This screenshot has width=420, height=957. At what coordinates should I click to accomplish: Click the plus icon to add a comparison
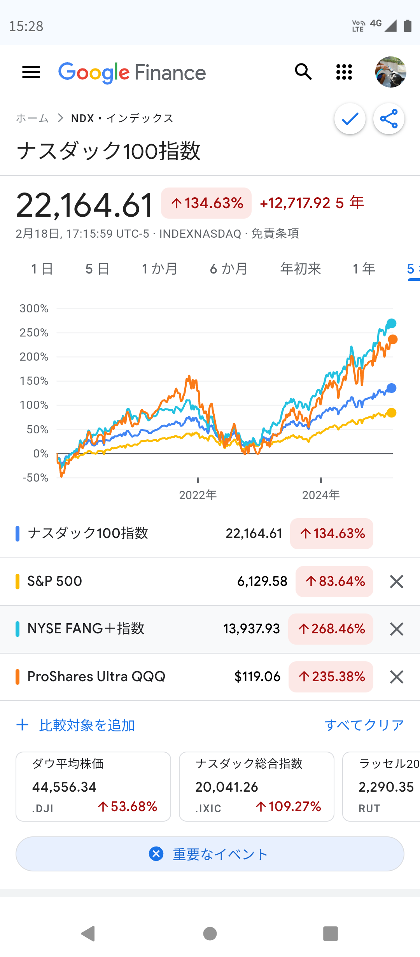point(23,725)
